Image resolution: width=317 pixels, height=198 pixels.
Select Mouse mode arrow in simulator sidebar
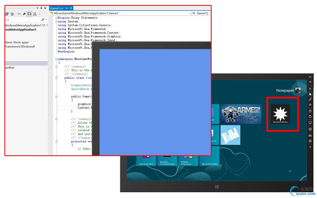click(x=310, y=89)
